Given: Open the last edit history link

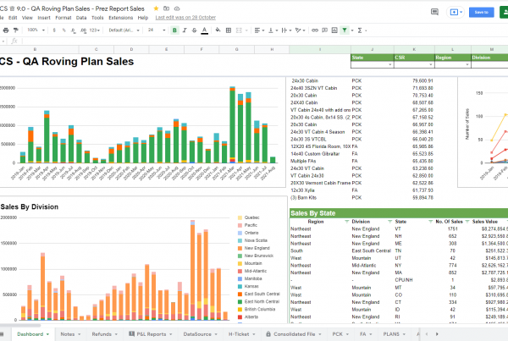Looking at the screenshot, I should pos(185,17).
